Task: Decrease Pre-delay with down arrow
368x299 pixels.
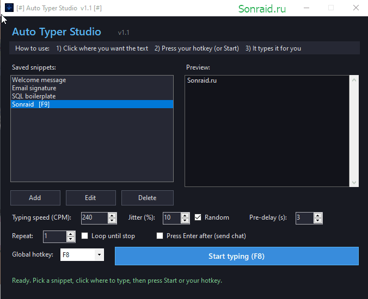Action: (x=318, y=221)
